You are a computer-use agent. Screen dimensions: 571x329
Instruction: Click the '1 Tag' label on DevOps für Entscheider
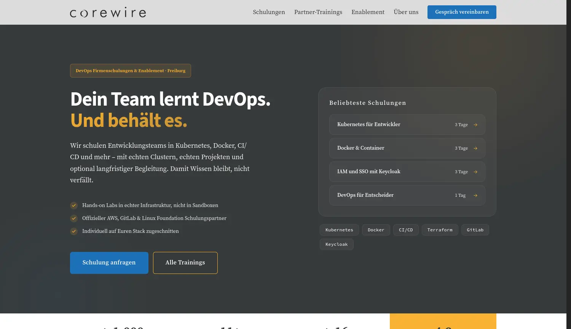[460, 195]
